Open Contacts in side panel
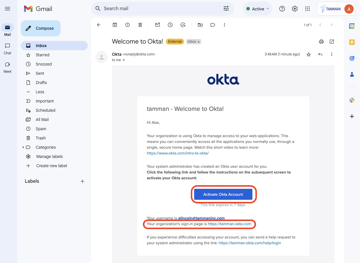 352,74
